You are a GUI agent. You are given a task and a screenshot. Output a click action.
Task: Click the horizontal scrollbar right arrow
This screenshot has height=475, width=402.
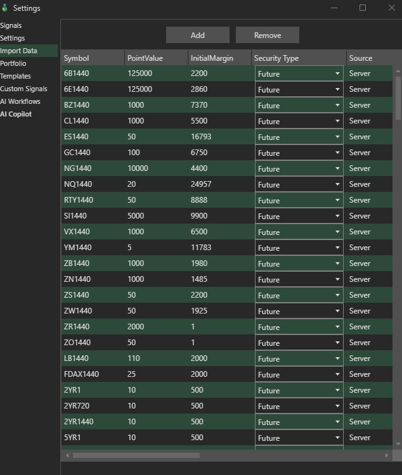coord(387,455)
